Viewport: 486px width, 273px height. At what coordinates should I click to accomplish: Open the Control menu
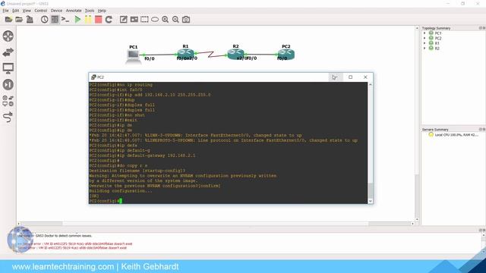click(40, 11)
